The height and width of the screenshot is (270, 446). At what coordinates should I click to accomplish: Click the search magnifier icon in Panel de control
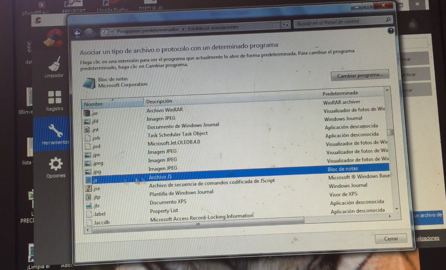[388, 20]
